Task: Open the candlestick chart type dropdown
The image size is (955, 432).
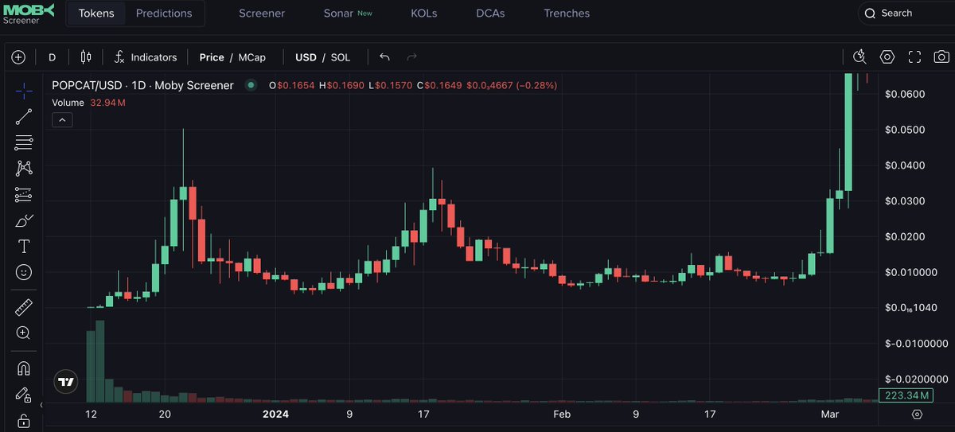Action: (86, 57)
